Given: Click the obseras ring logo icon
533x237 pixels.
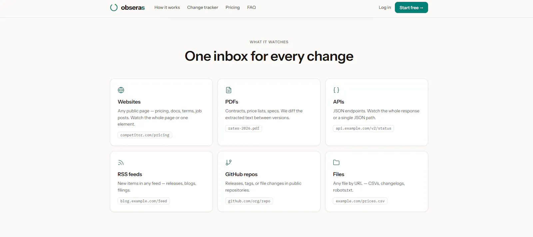Looking at the screenshot, I should click(x=114, y=7).
